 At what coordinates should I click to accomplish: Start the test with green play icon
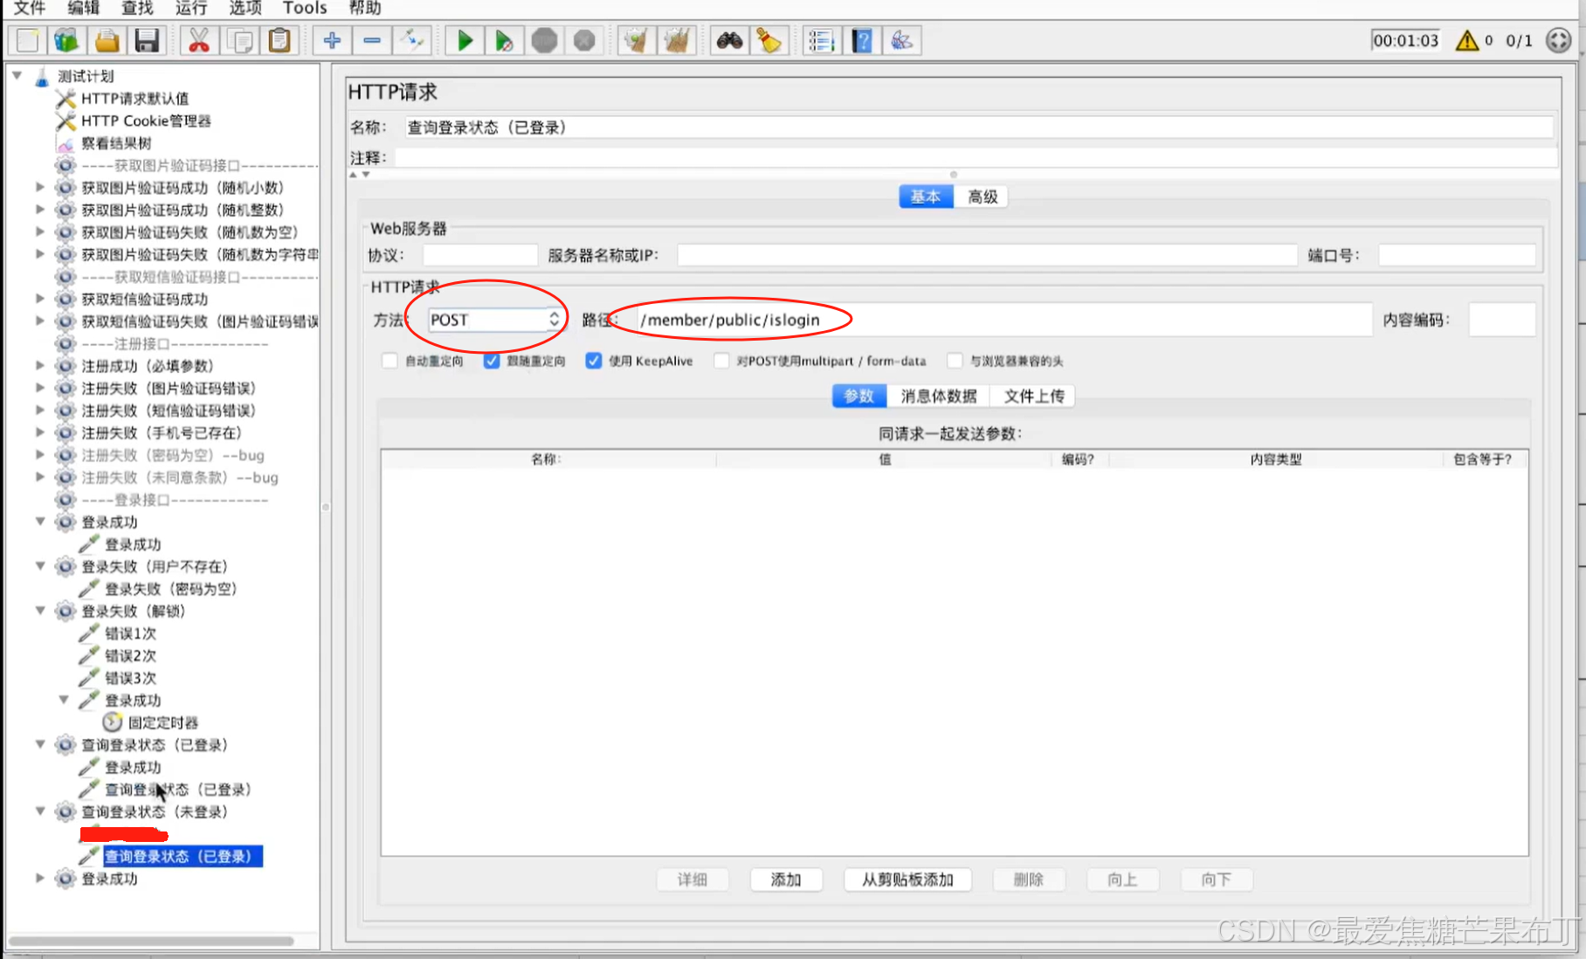pos(465,40)
